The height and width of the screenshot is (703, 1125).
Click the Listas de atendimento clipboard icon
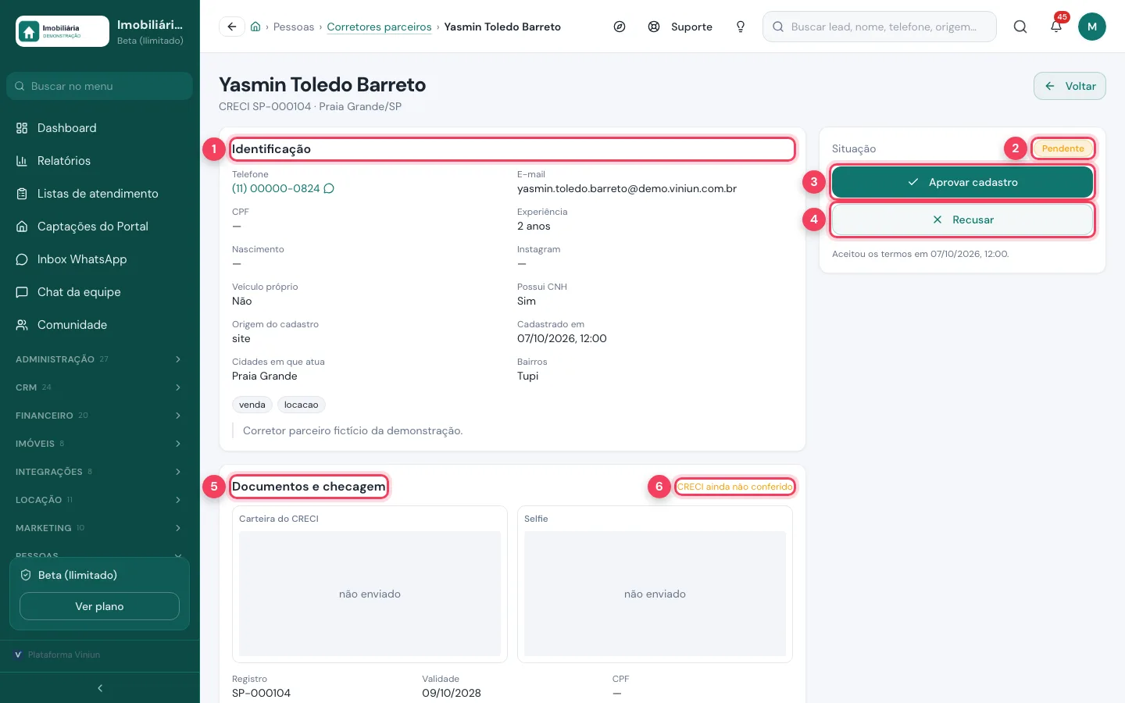pos(22,194)
